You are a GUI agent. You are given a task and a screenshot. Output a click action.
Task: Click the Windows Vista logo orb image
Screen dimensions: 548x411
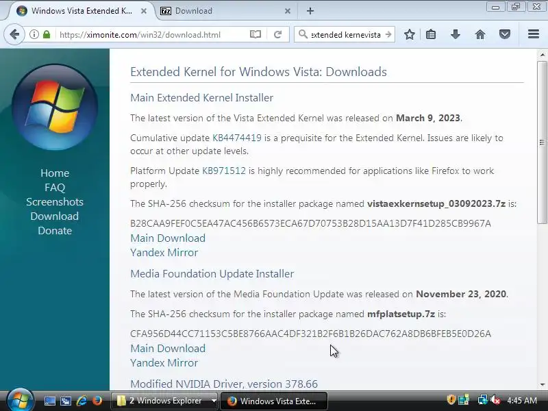tap(55, 108)
